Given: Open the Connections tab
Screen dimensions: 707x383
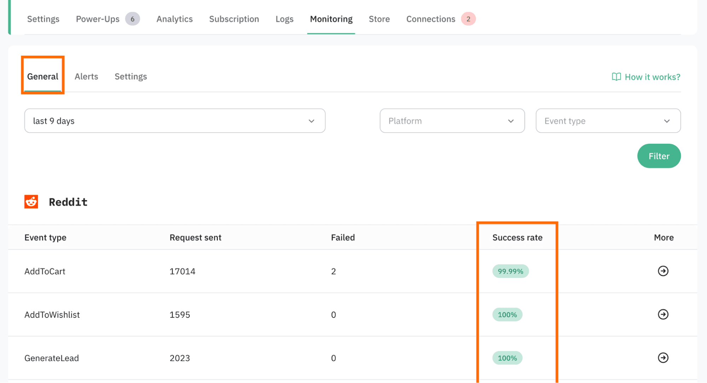Looking at the screenshot, I should tap(430, 19).
